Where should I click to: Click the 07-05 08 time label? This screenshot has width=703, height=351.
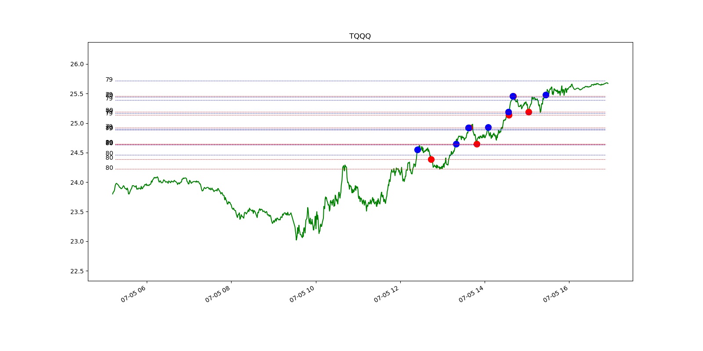(x=217, y=294)
